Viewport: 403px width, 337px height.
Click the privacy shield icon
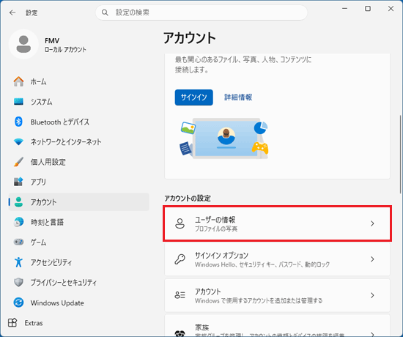18,282
